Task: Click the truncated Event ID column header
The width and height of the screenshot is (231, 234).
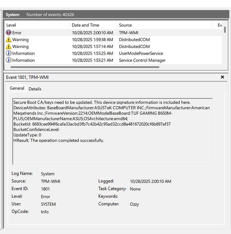Action: tap(220, 25)
